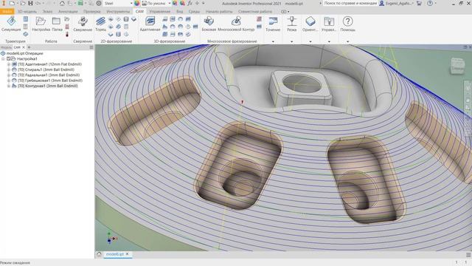Choose the Адаптивная 3D milling strategy

150,24
